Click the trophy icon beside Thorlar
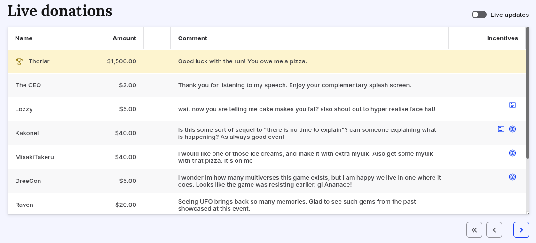This screenshot has width=536, height=243. click(19, 61)
